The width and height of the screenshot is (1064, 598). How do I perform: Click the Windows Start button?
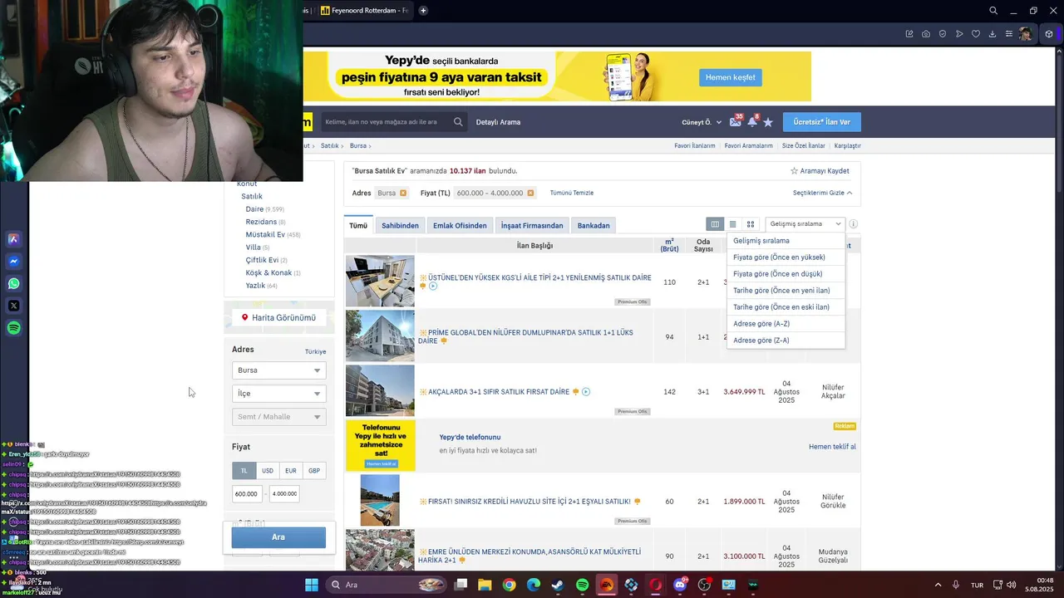pyautogui.click(x=312, y=585)
